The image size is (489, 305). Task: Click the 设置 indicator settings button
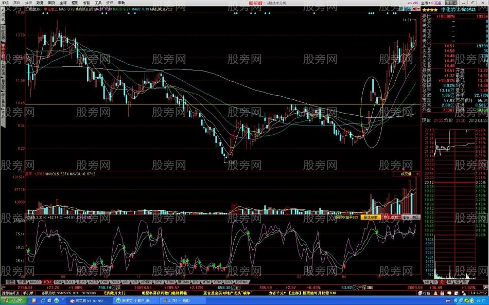point(10,282)
